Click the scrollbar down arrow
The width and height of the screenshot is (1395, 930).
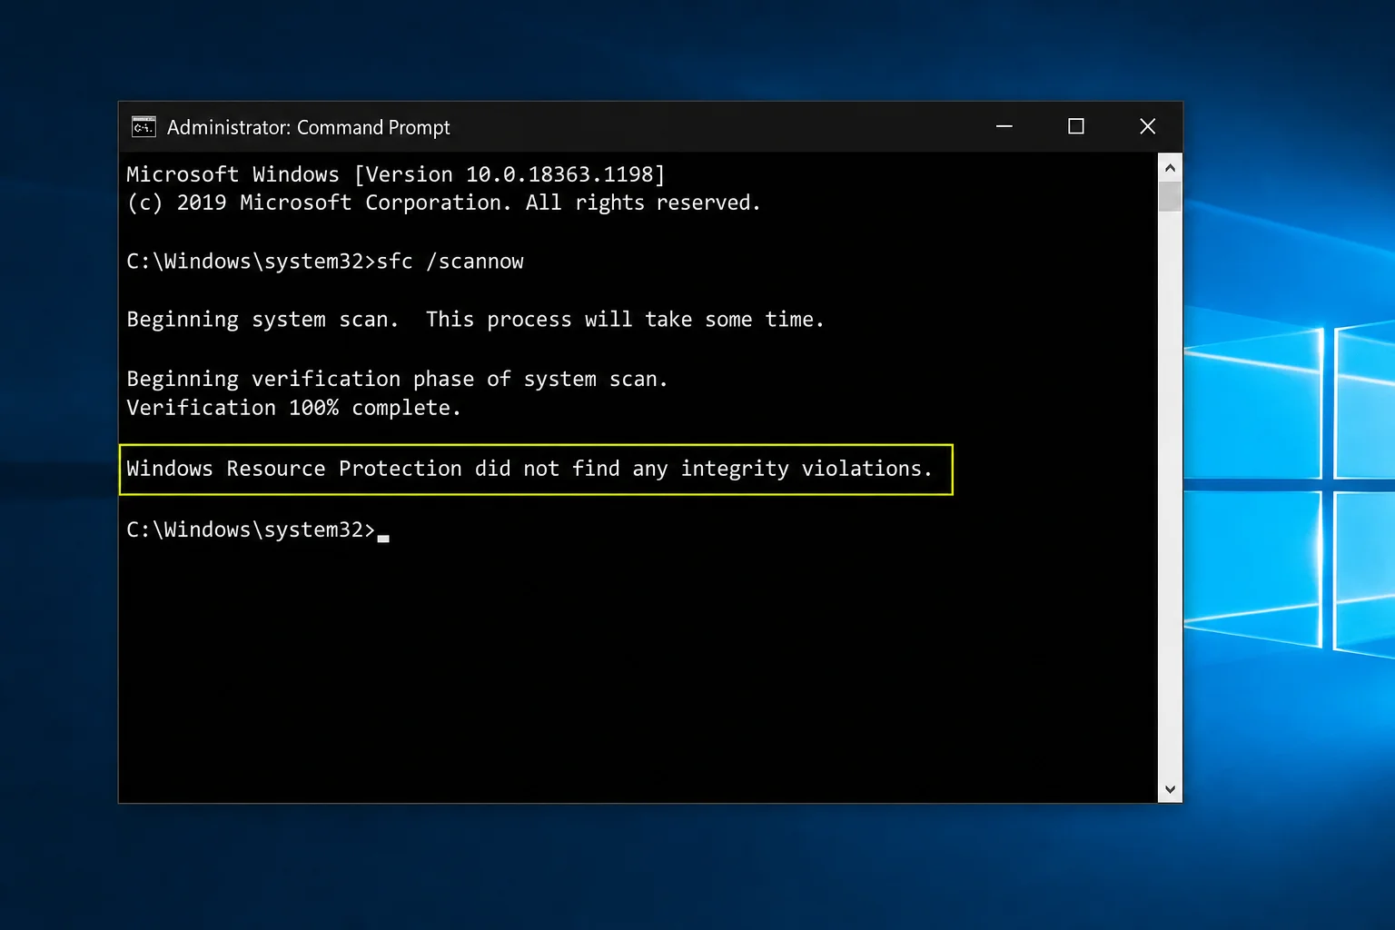(1170, 789)
